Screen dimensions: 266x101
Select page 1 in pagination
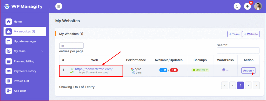pos(241,85)
